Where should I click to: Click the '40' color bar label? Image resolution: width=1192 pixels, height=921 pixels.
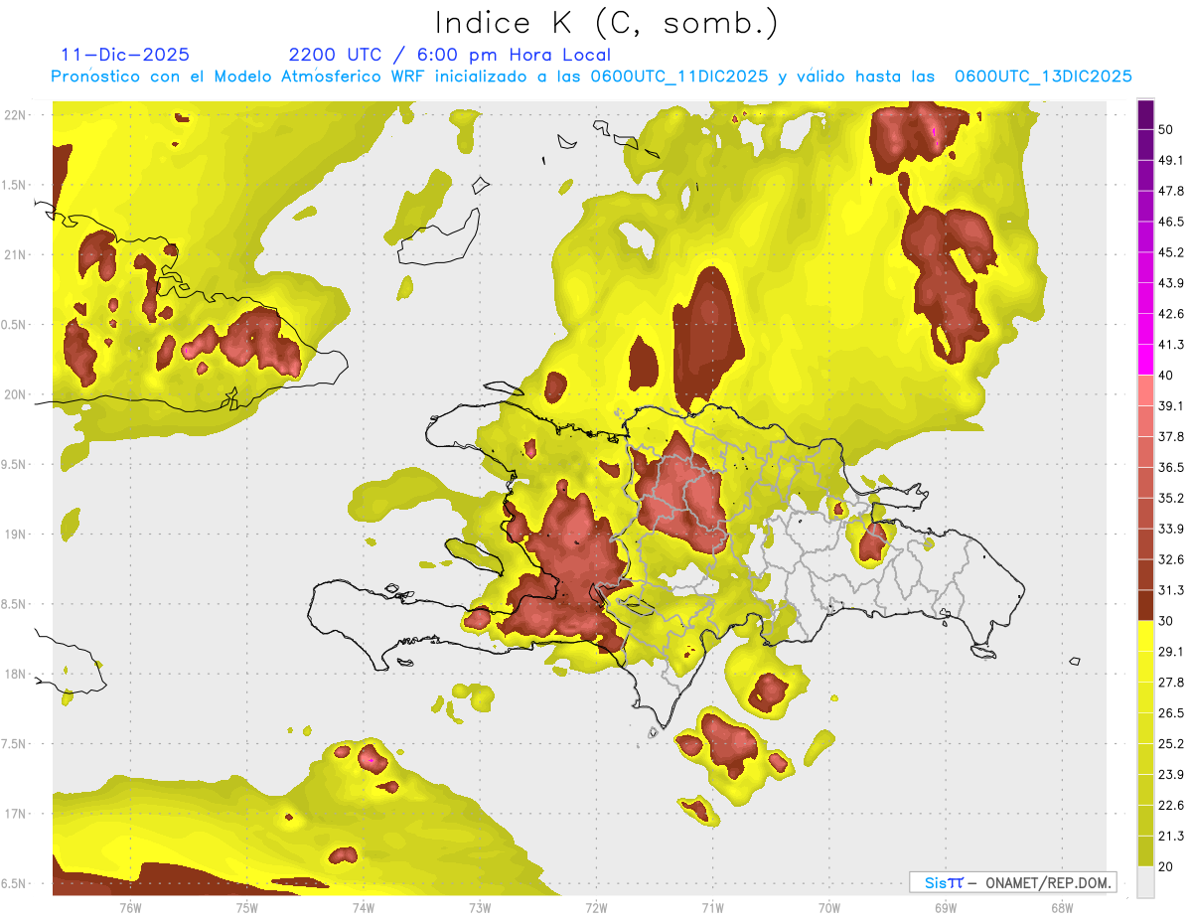pyautogui.click(x=1167, y=376)
